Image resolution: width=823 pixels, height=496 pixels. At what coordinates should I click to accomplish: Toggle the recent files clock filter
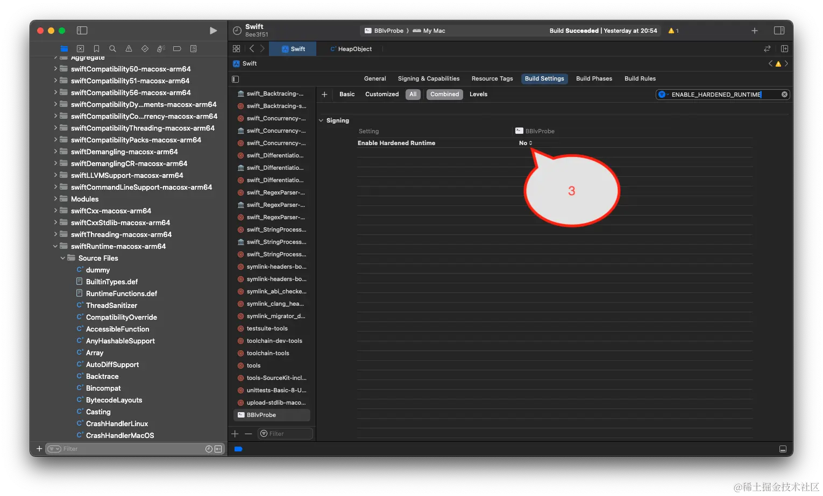(x=209, y=449)
